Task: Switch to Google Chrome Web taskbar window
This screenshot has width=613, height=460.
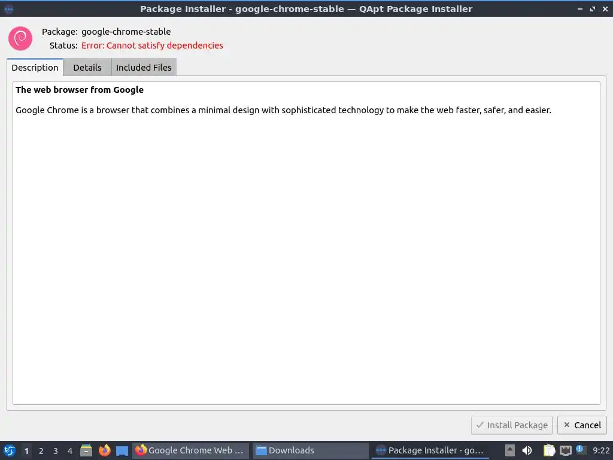Action: pyautogui.click(x=191, y=450)
